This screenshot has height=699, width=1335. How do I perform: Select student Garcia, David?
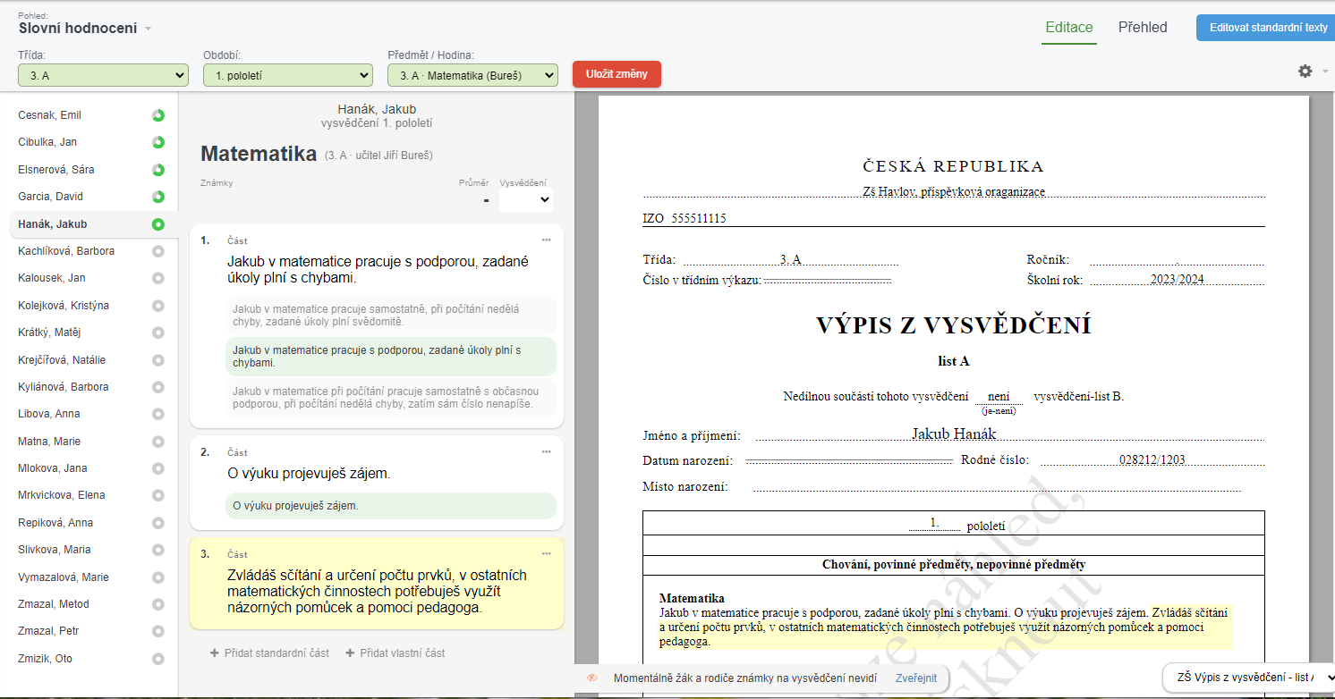click(50, 197)
